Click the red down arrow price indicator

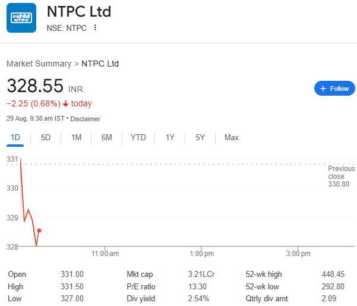click(x=65, y=104)
